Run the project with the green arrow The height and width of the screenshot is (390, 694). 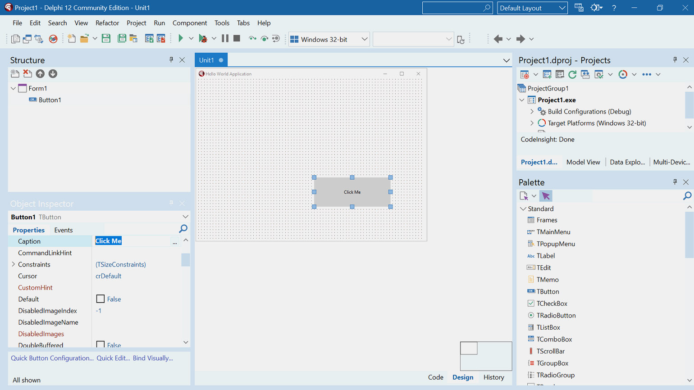point(181,39)
